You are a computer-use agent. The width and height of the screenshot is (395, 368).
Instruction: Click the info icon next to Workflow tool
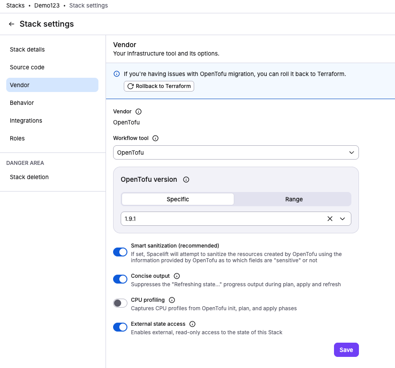pos(155,138)
